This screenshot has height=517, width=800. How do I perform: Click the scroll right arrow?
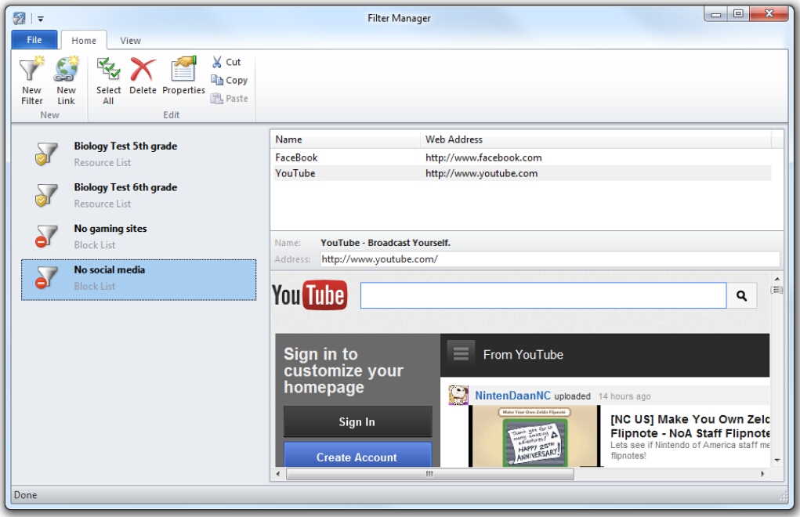click(762, 474)
